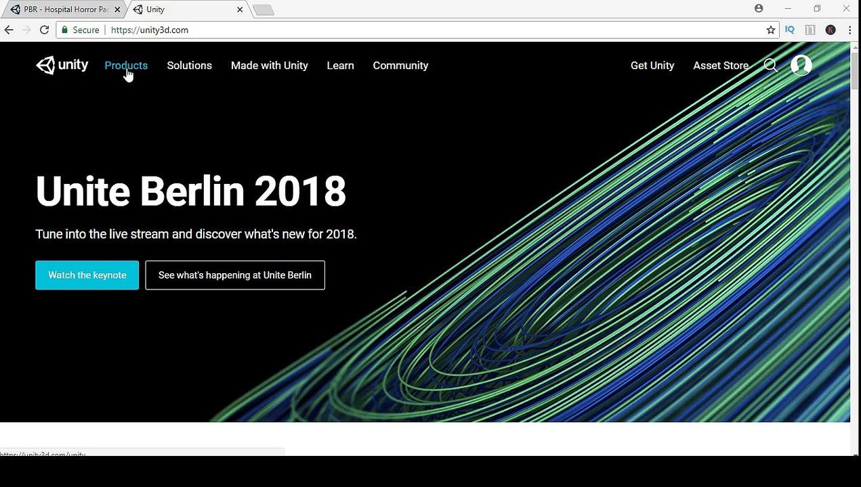Bookmark this page with the star icon

tap(770, 30)
